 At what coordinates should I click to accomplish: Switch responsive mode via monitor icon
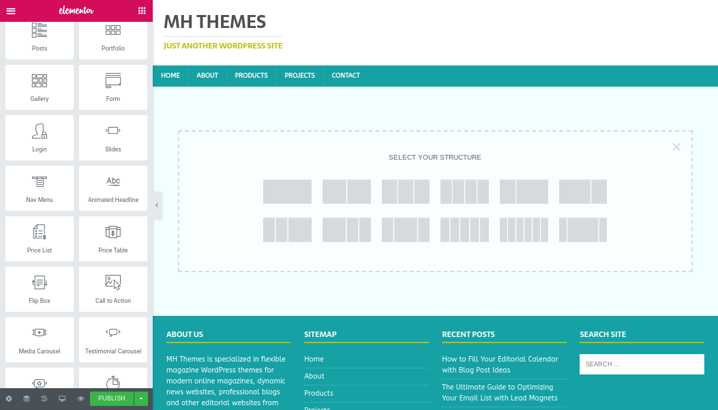point(62,398)
